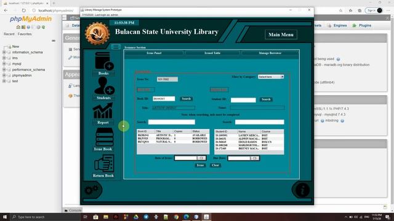Select student row EROLD RAMOS
Screen dimensions: 394x221
249,142
